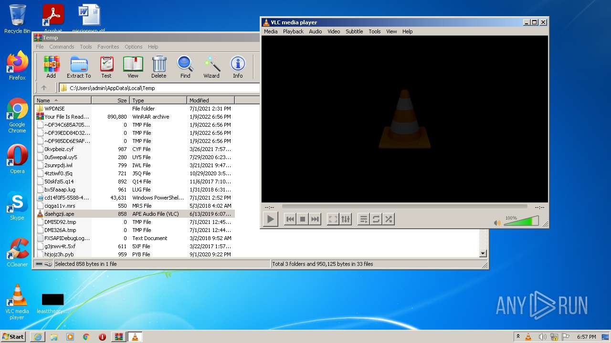Start playback with VLC play button
The image size is (611, 343).
pyautogui.click(x=271, y=219)
